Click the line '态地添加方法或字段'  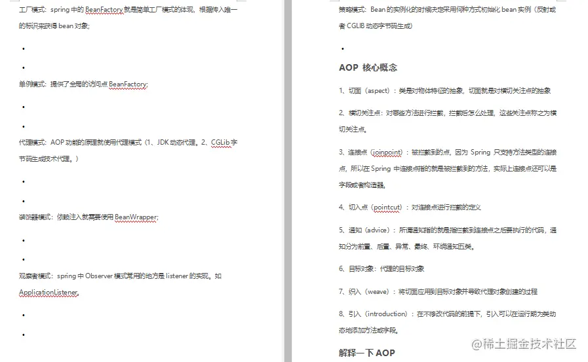click(368, 330)
